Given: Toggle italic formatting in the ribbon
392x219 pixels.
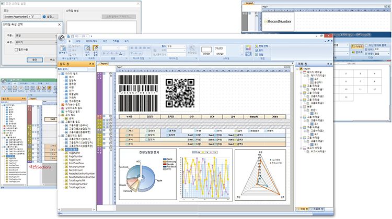Looking at the screenshot, I should (108, 53).
